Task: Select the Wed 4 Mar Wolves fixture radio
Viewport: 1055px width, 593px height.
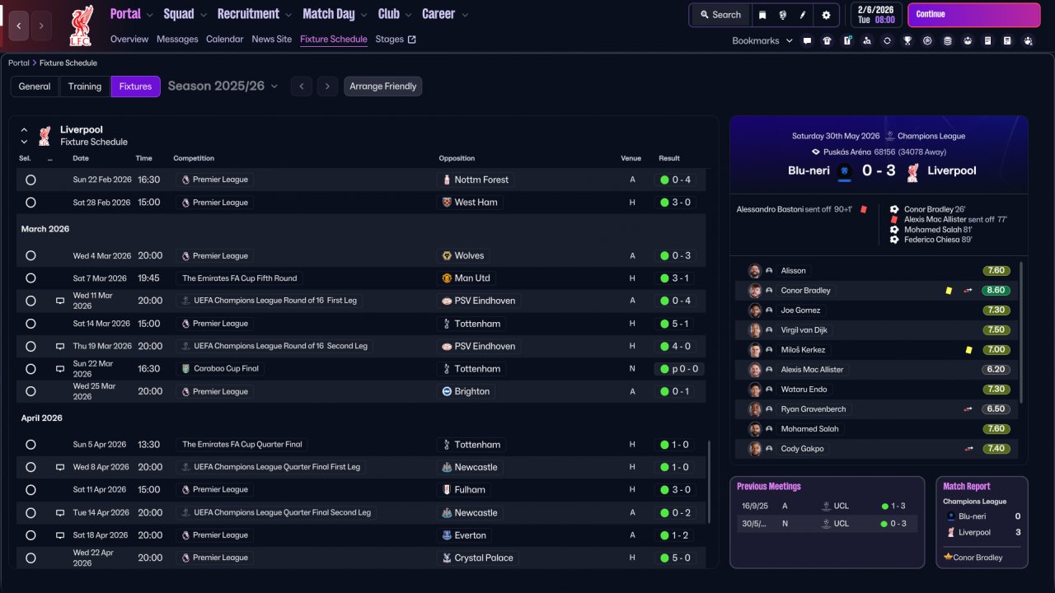Action: pyautogui.click(x=30, y=256)
